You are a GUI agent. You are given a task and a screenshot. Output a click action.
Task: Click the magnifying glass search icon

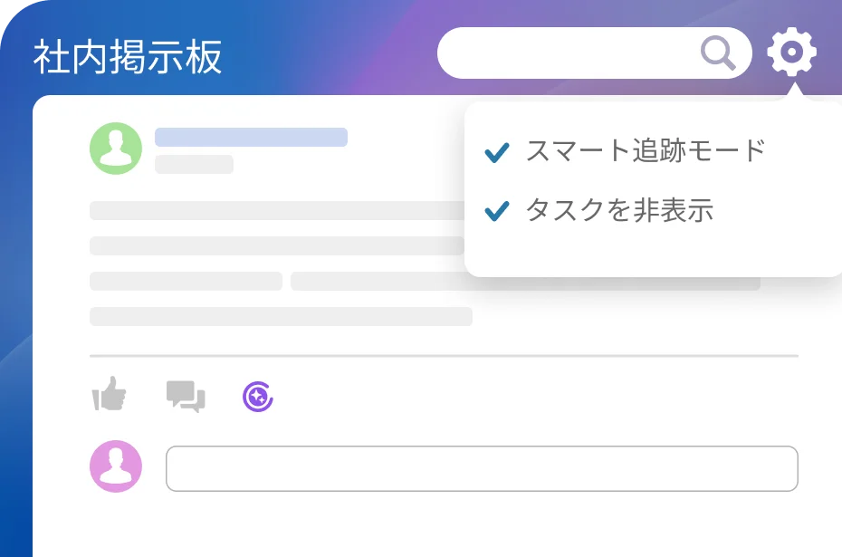[718, 53]
